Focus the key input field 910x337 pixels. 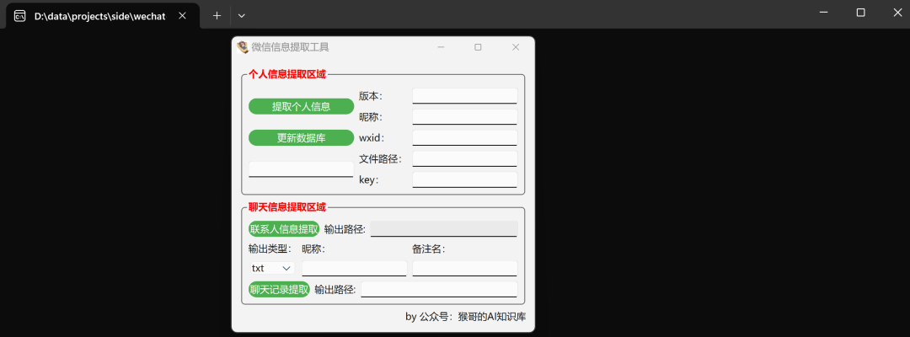(464, 179)
